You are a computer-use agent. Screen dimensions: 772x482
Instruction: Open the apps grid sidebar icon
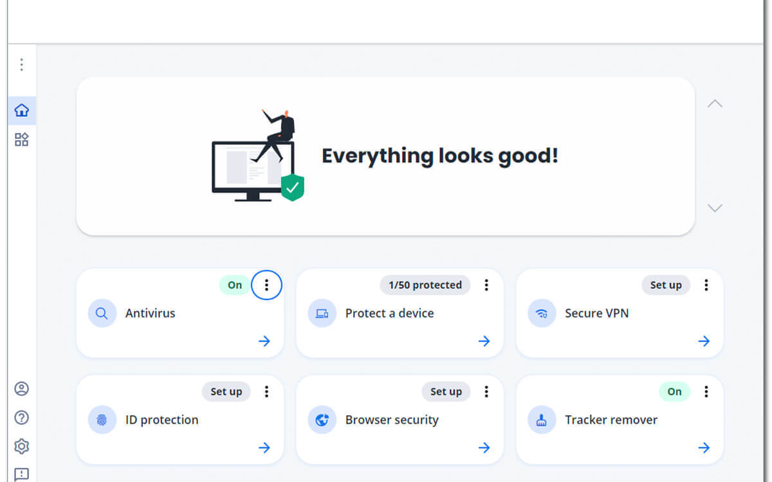click(x=21, y=139)
